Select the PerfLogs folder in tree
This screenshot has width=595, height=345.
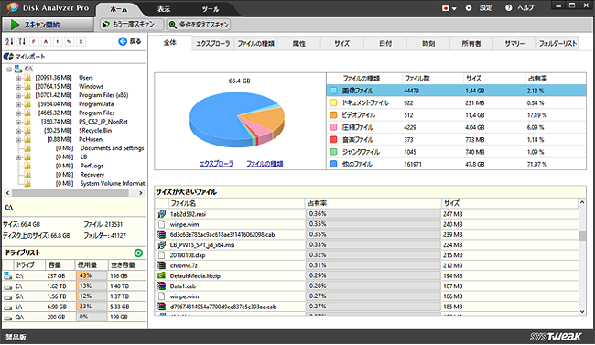pos(92,166)
